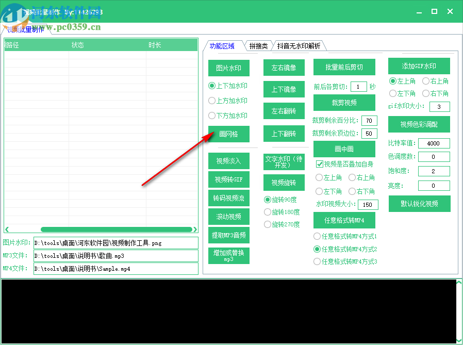Open the 抖音无水印解析 tab
This screenshot has width=463, height=345.
pos(299,46)
